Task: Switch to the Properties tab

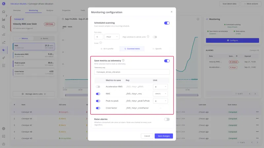Action: click(66, 11)
